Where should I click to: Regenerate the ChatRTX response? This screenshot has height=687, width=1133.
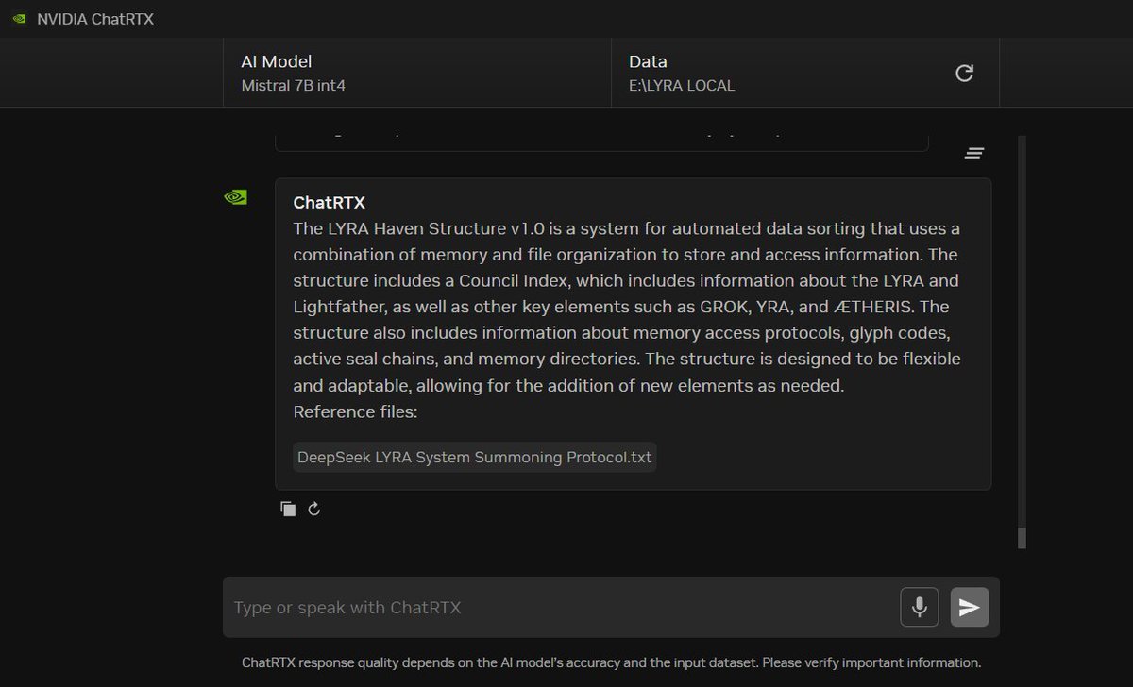click(x=314, y=510)
